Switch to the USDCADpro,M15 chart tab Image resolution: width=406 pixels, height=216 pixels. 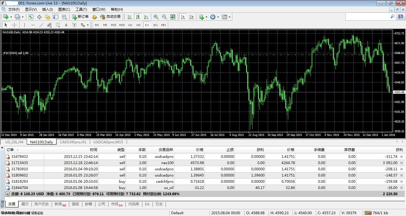tap(108, 142)
